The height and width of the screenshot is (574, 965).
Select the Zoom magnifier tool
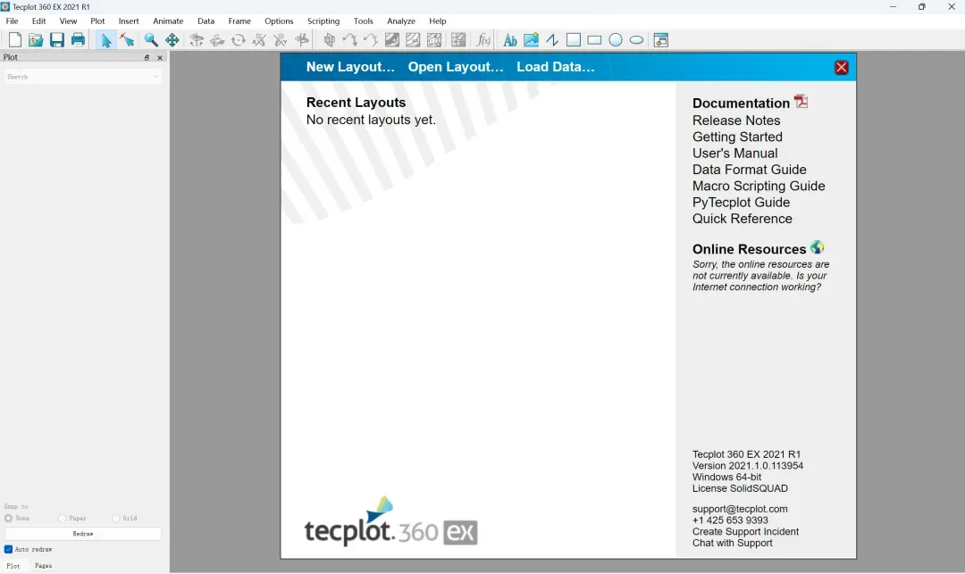151,40
